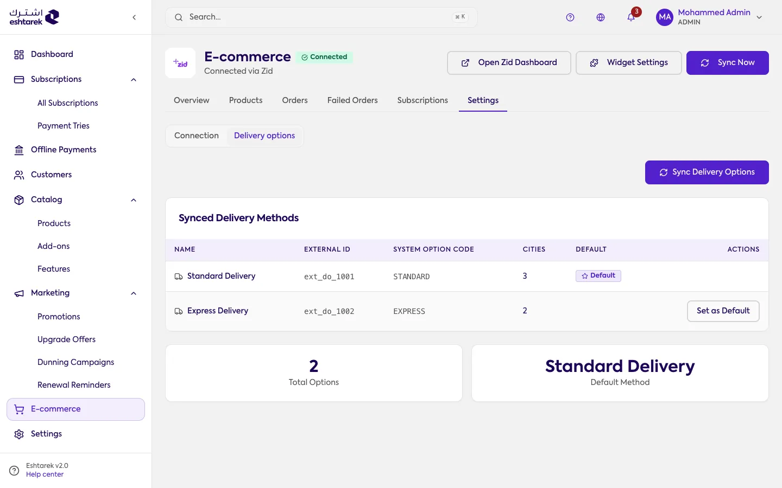
Task: Click the Default Method summary card
Action: [620, 373]
